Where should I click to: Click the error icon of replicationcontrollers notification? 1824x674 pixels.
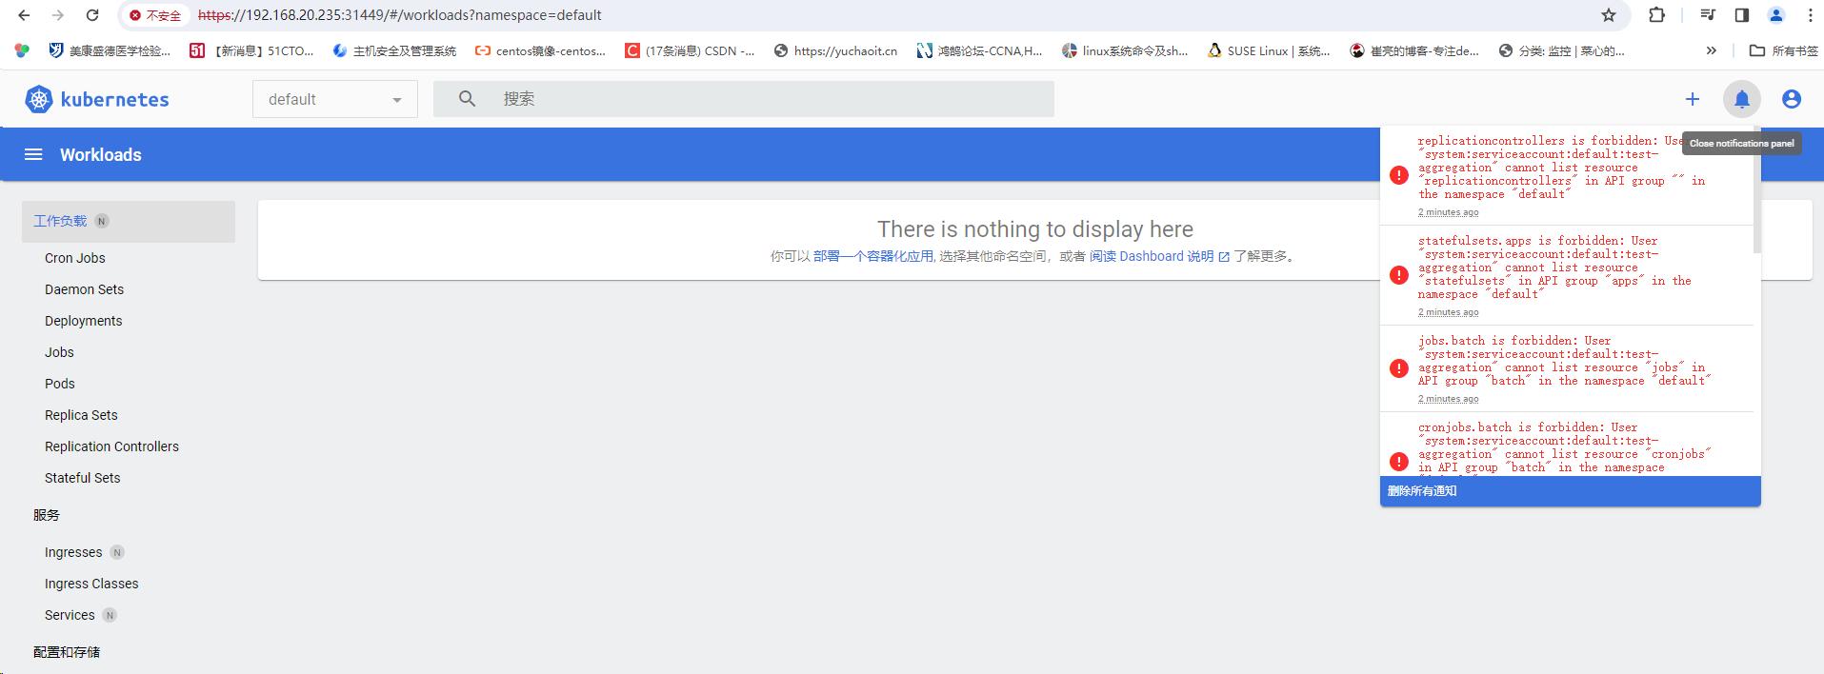1399,175
